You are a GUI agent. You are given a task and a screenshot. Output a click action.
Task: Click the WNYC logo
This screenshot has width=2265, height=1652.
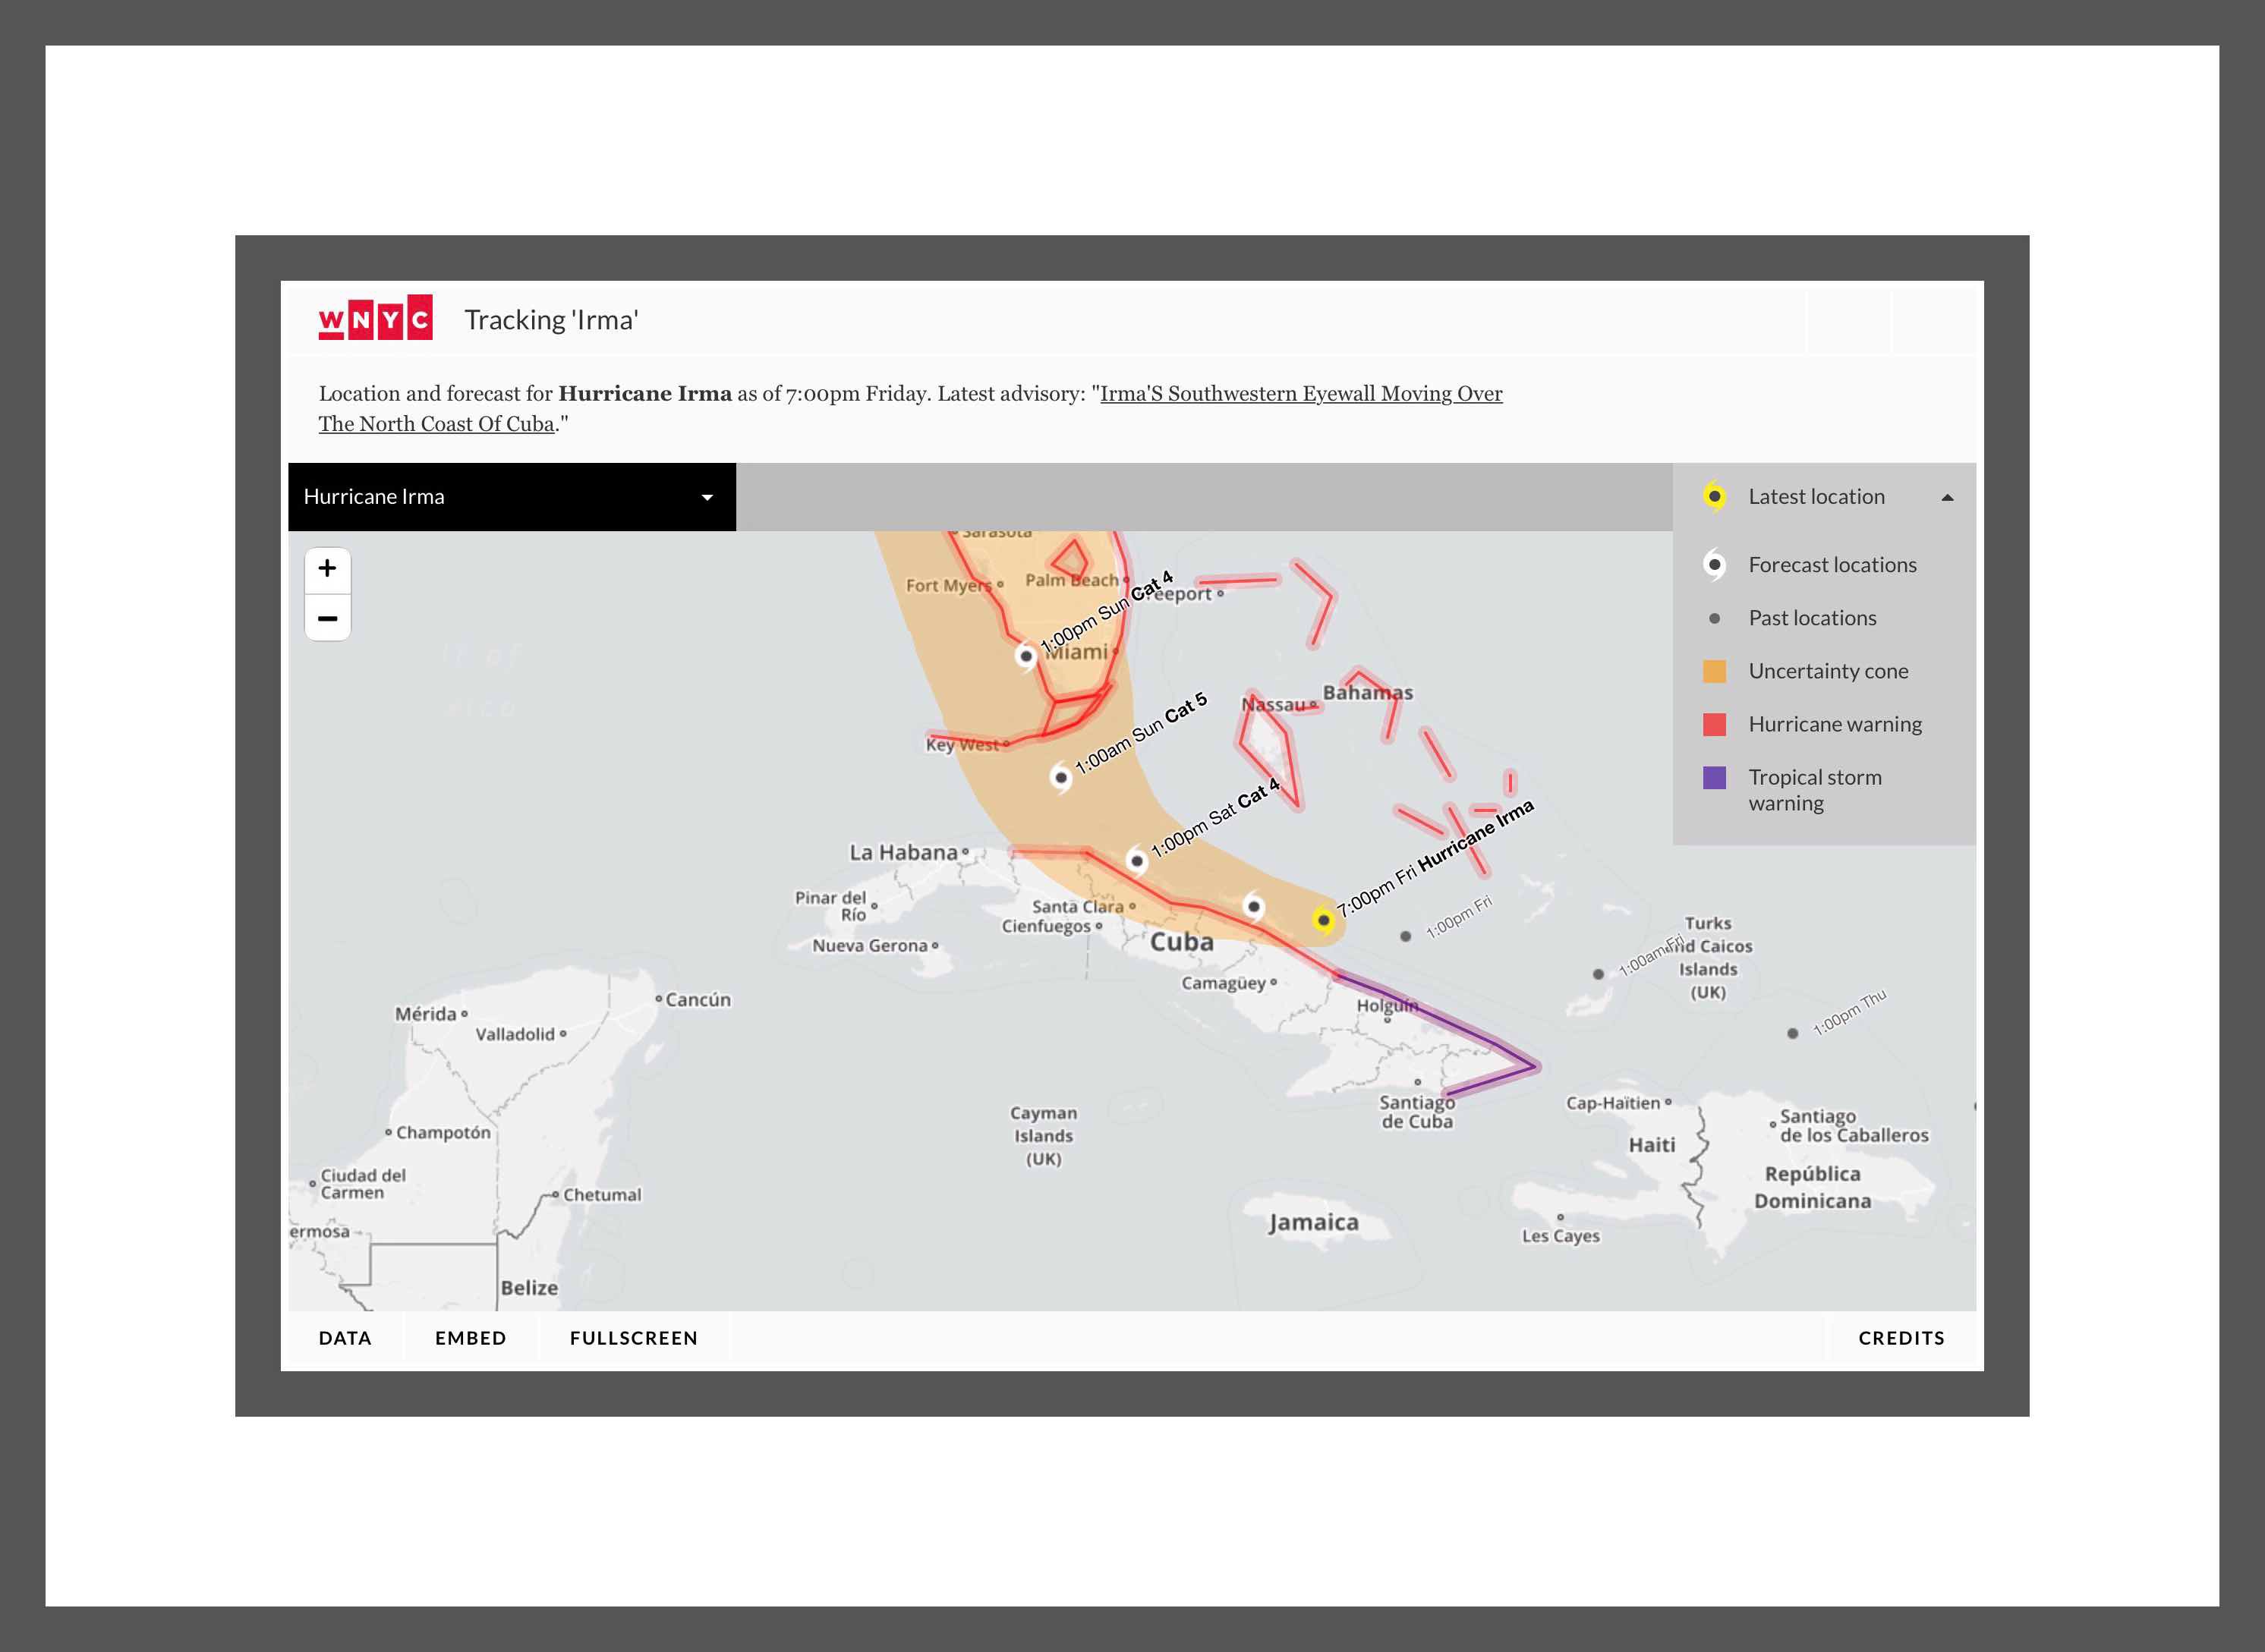click(x=375, y=319)
